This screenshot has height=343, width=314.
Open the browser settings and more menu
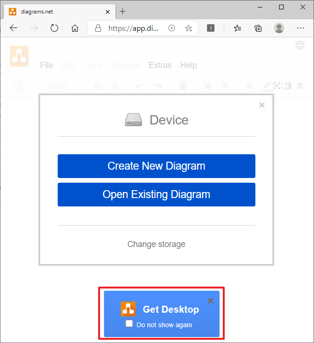[301, 28]
